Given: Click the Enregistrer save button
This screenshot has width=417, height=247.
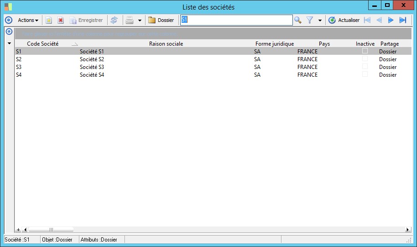Looking at the screenshot, I should [86, 20].
